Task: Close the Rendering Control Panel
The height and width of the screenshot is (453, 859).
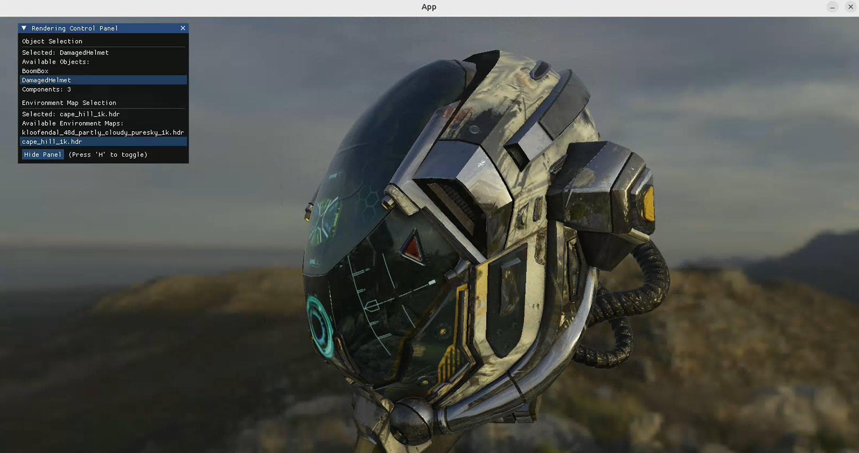Action: pos(183,28)
